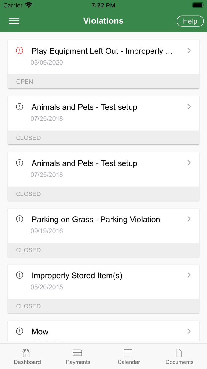Open the Improperly Stored Item(s) title
The height and width of the screenshot is (369, 207).
coord(77,276)
